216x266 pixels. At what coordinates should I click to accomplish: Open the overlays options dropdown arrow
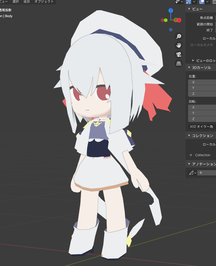207,2
